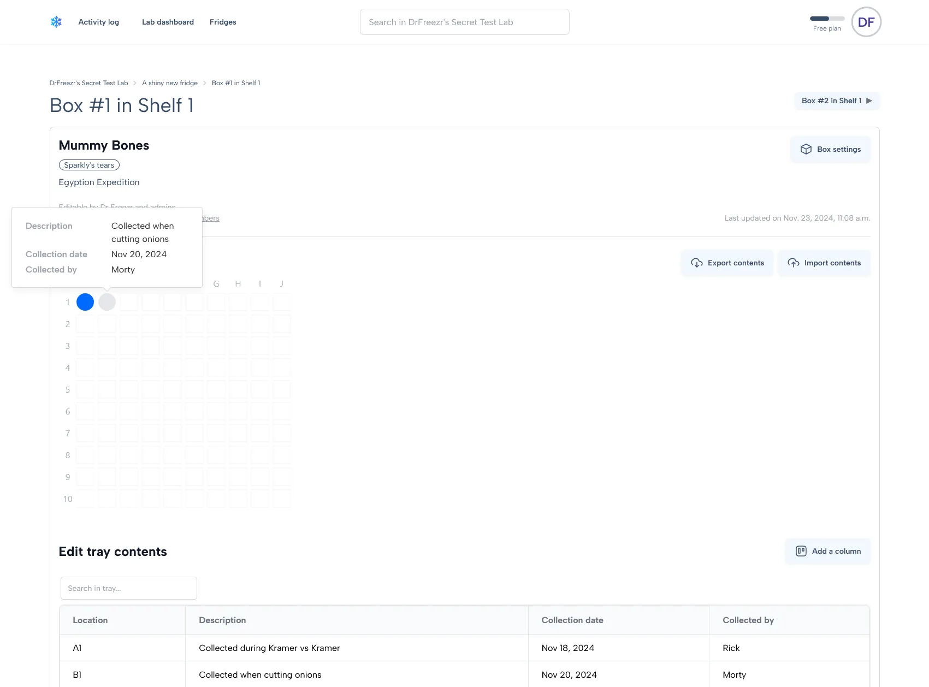Open the 'A shiny new fridge' breadcrumb
This screenshot has height=687, width=929.
pos(169,82)
